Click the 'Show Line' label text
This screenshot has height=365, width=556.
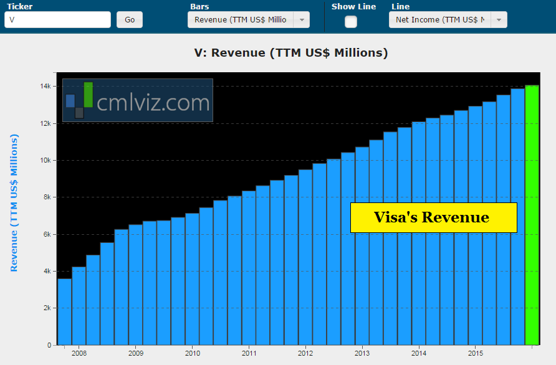[353, 6]
